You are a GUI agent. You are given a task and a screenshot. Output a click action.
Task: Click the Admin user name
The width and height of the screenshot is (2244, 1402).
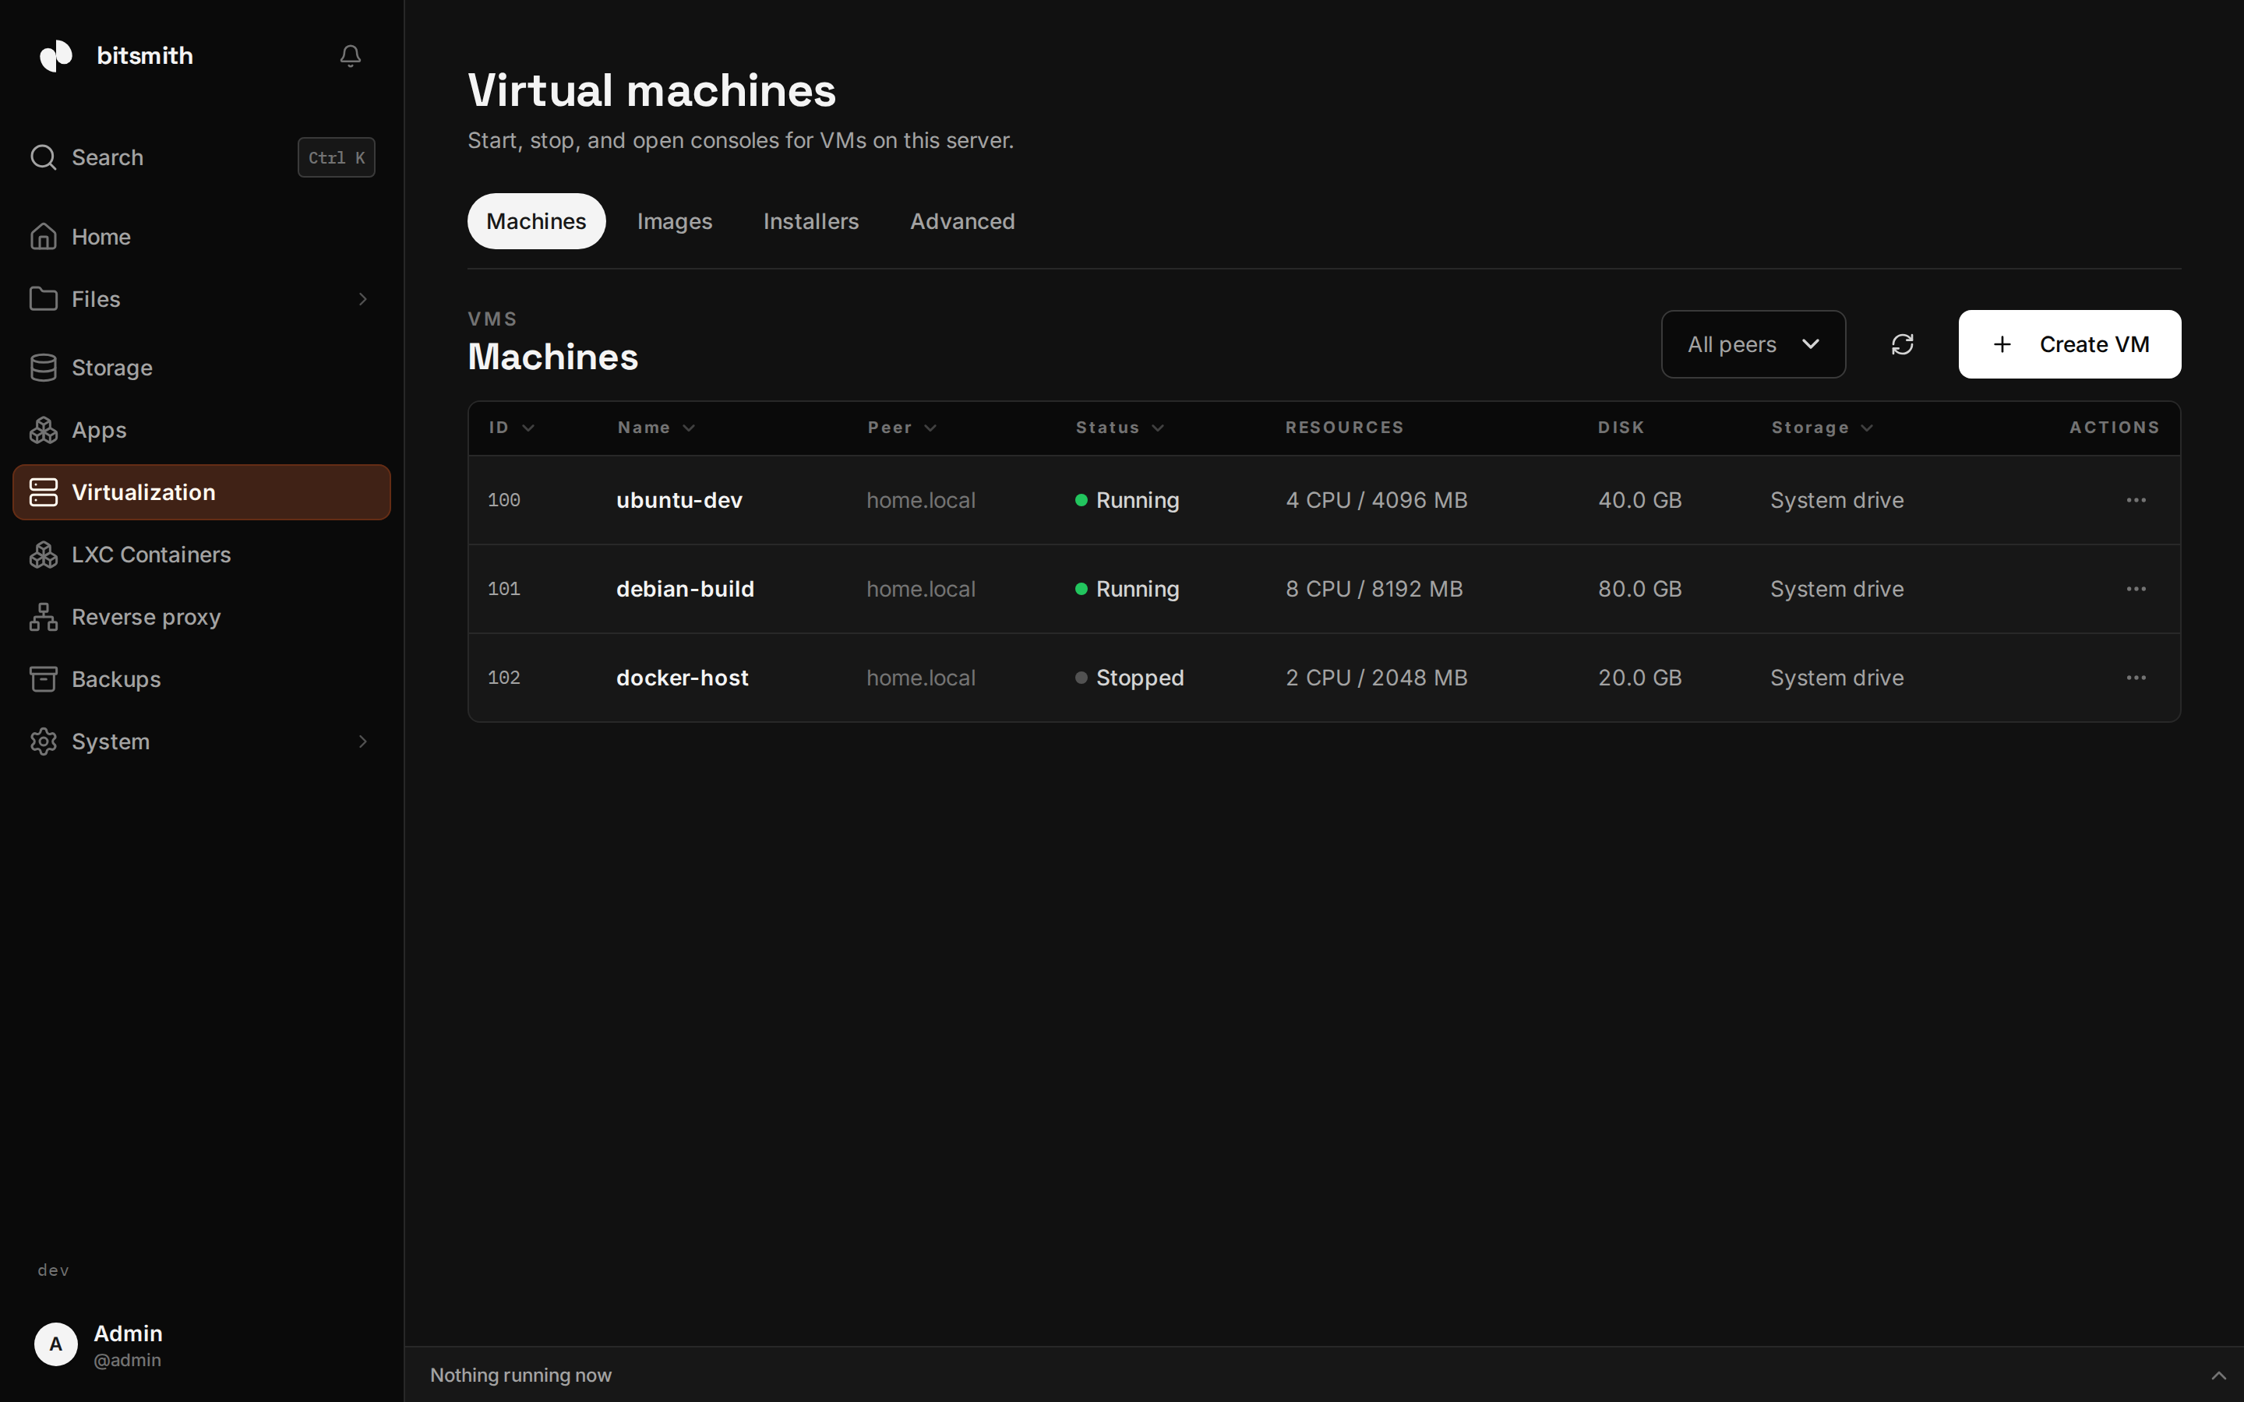[128, 1333]
